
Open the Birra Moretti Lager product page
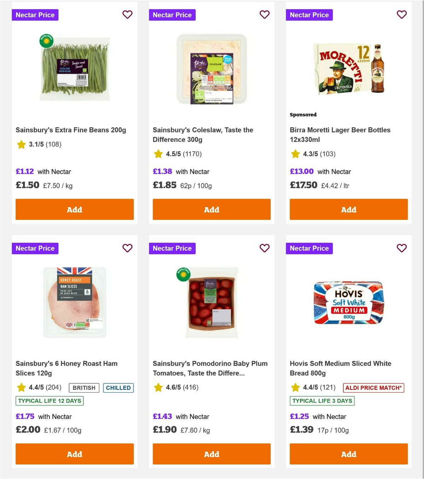(340, 135)
